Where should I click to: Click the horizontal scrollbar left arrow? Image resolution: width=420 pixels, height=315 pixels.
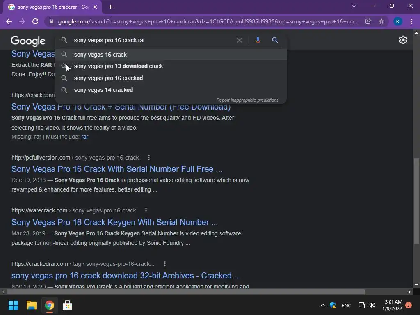click(3, 292)
